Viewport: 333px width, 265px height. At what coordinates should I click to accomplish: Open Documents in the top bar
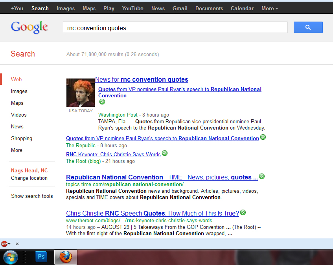click(x=209, y=9)
